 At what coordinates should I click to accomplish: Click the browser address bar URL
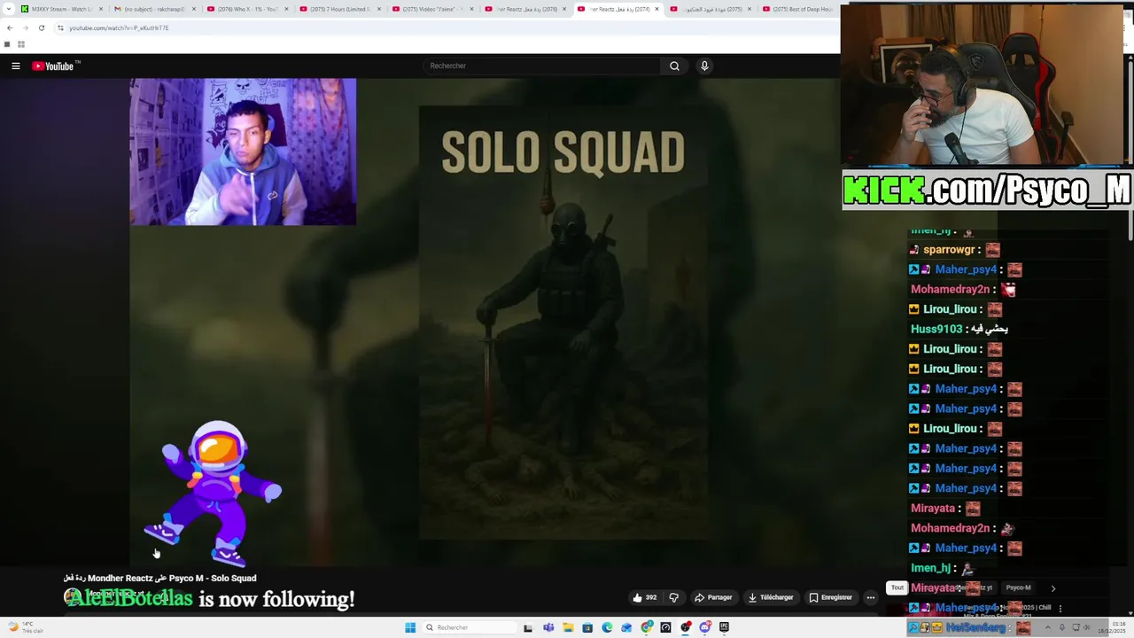pos(119,27)
